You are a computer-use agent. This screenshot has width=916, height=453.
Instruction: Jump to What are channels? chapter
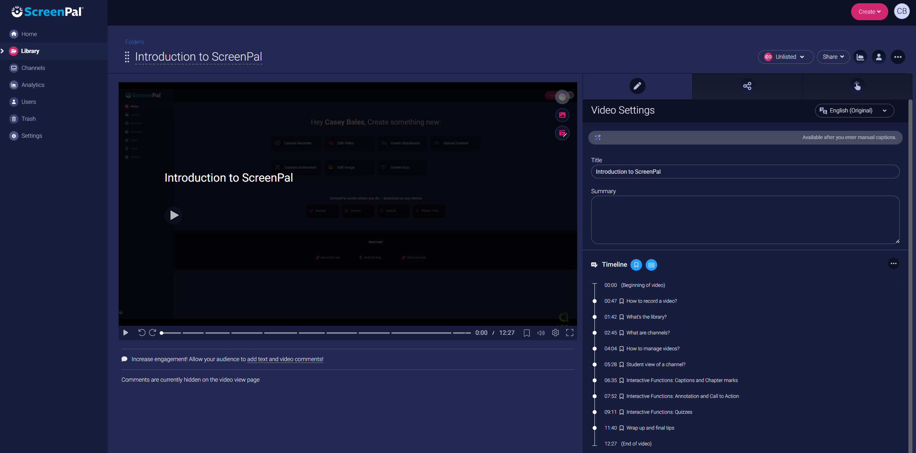pyautogui.click(x=648, y=333)
